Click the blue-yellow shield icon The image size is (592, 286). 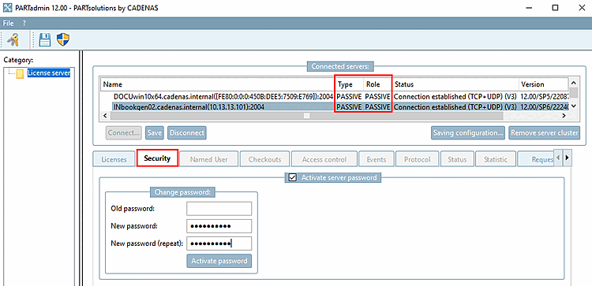pos(63,39)
